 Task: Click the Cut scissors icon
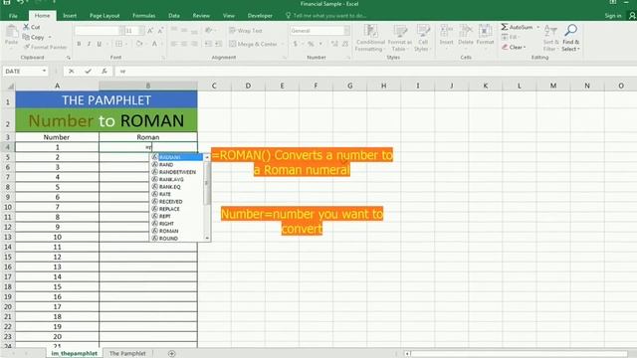pyautogui.click(x=27, y=27)
